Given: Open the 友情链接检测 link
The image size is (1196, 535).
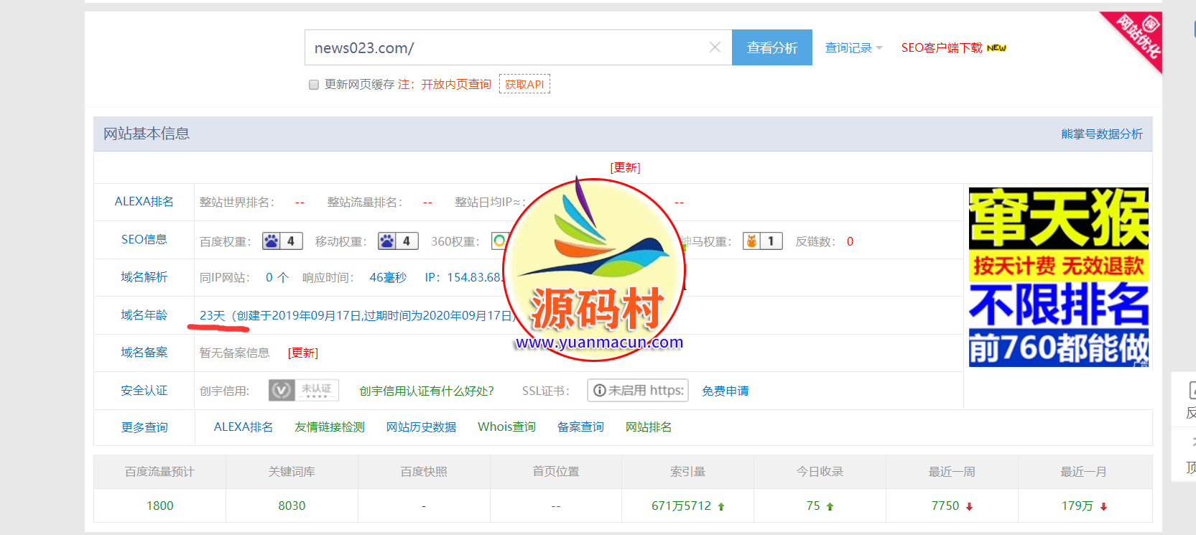Looking at the screenshot, I should point(330,427).
